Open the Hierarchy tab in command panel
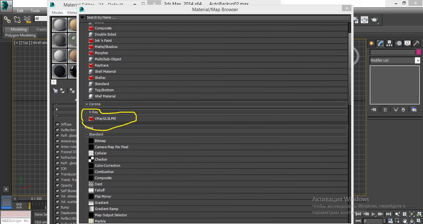Image resolution: width=423 pixels, height=224 pixels. coord(389,43)
